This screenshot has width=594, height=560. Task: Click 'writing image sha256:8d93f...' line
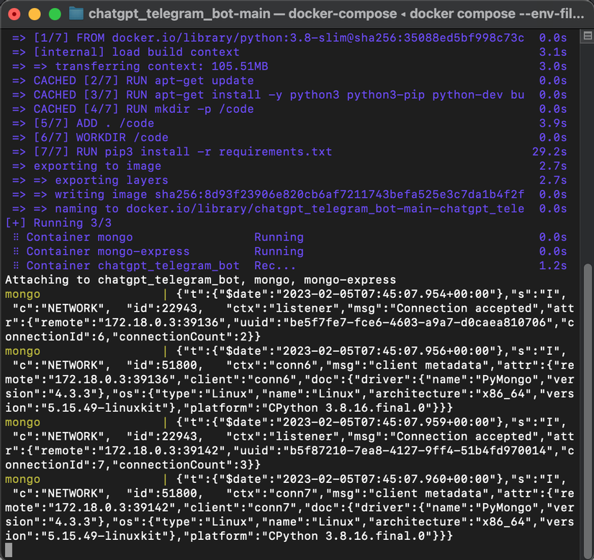click(289, 194)
